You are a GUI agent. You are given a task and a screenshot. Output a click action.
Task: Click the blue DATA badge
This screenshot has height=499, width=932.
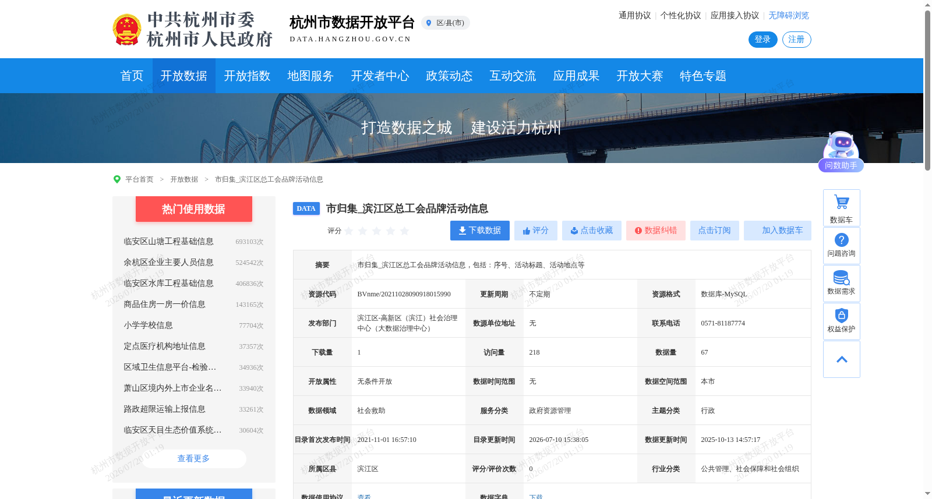coord(306,208)
